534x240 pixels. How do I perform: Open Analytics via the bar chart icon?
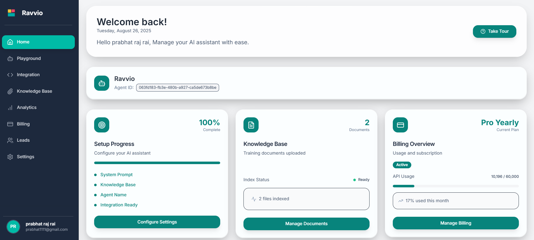(x=10, y=108)
